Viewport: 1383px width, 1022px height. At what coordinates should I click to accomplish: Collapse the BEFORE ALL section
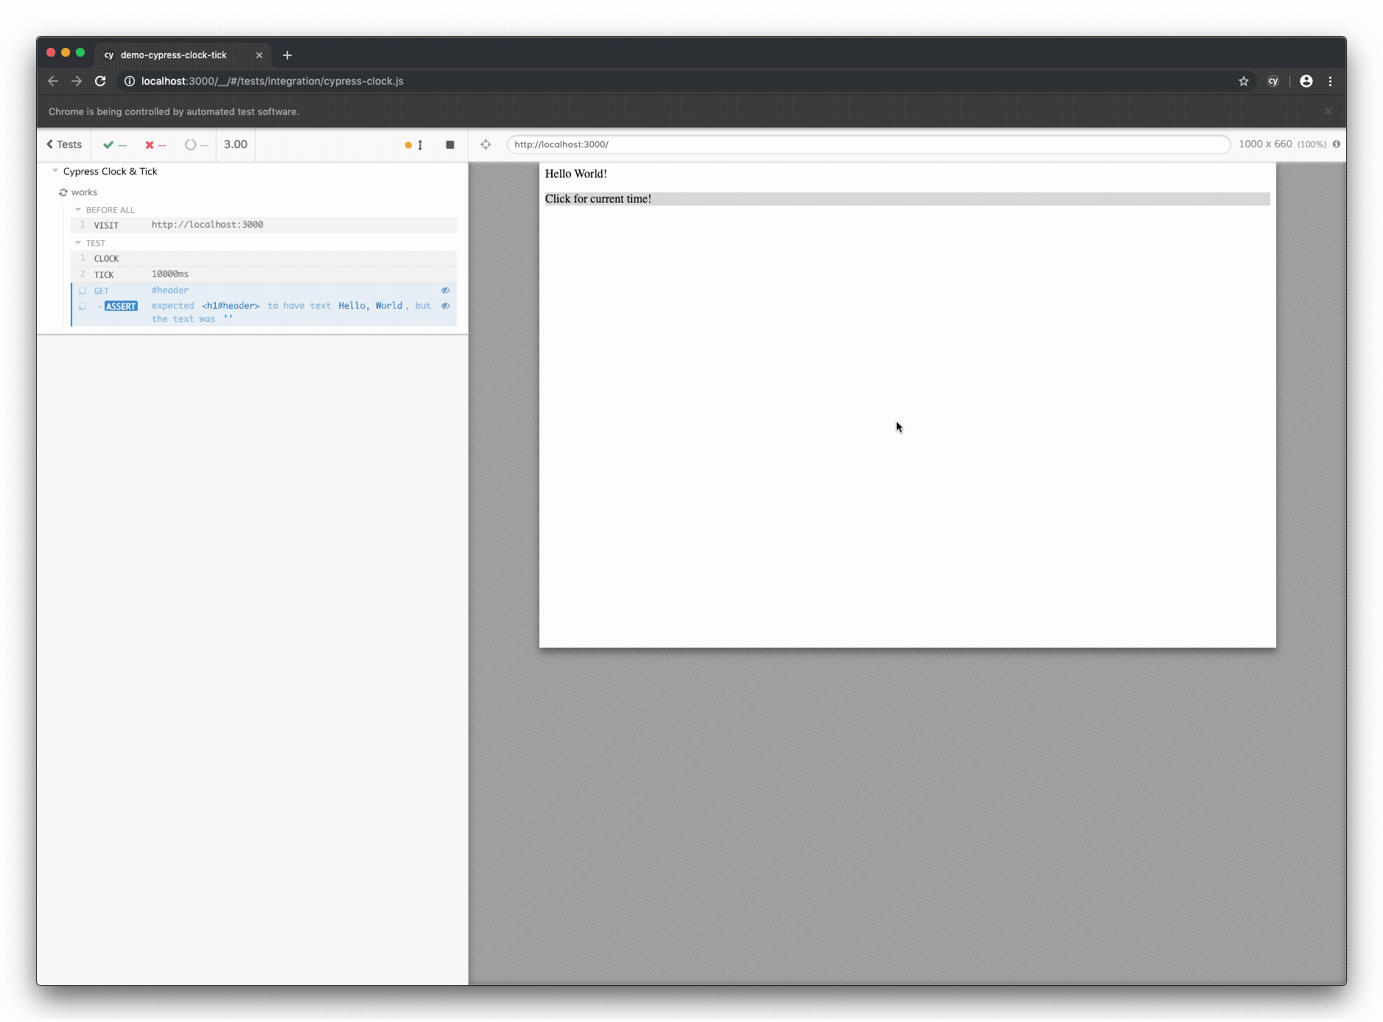pos(79,209)
